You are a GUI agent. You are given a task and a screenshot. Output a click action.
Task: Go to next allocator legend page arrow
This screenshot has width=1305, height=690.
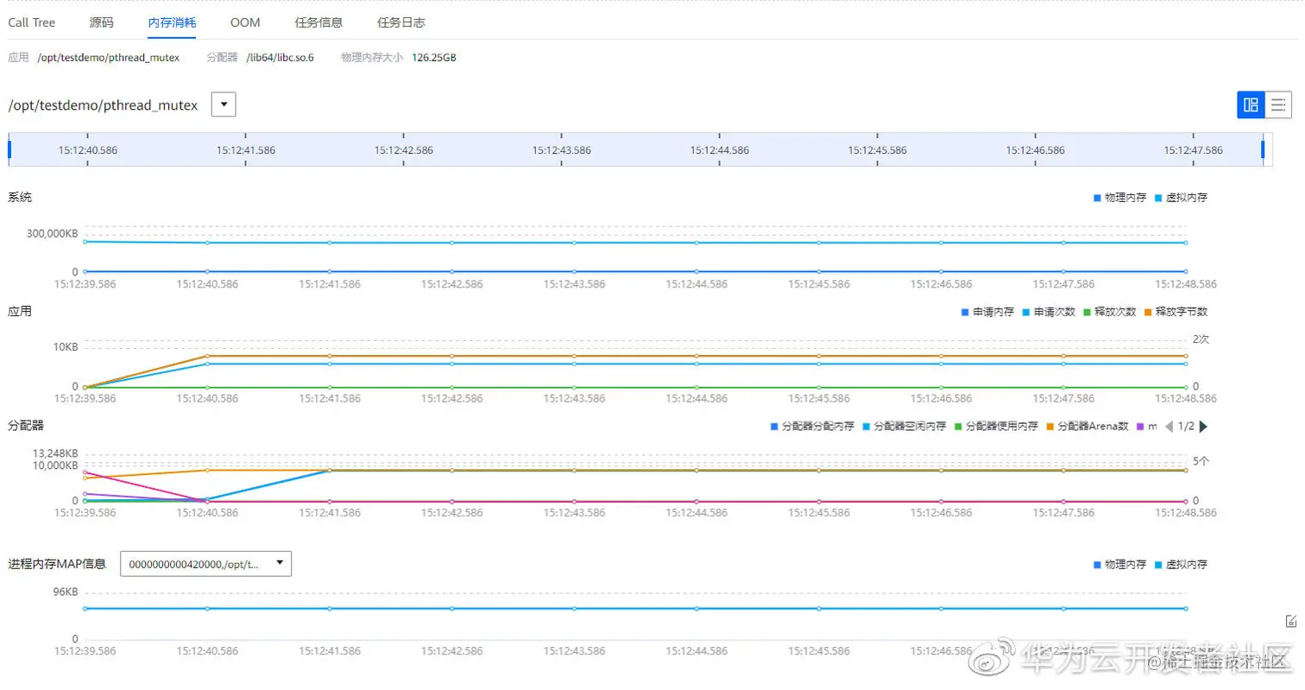(1203, 426)
